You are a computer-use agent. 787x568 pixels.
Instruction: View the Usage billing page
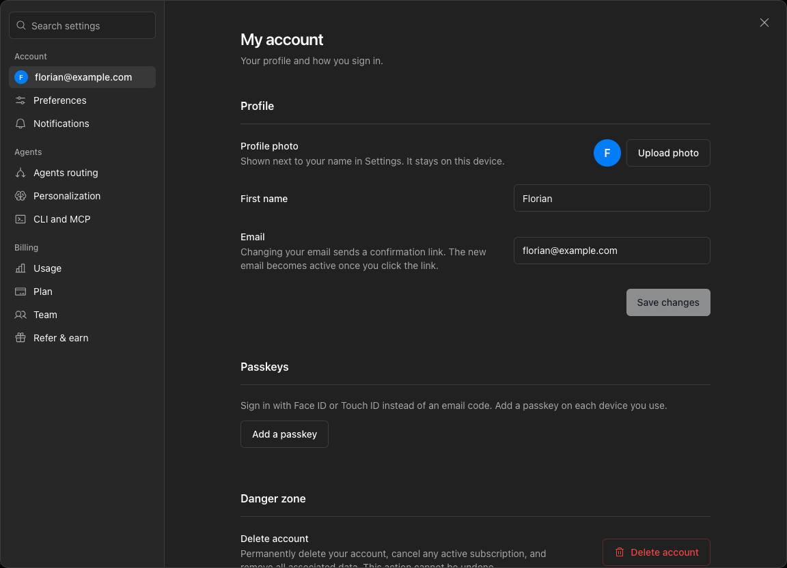(82, 268)
